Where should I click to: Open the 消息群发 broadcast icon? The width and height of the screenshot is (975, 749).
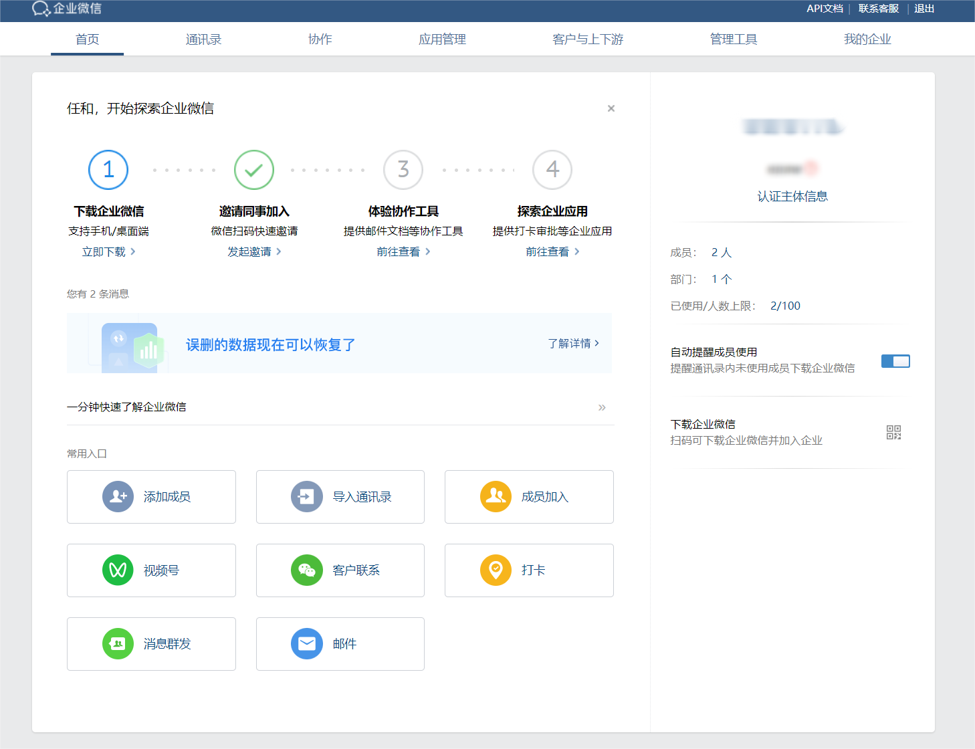[118, 643]
